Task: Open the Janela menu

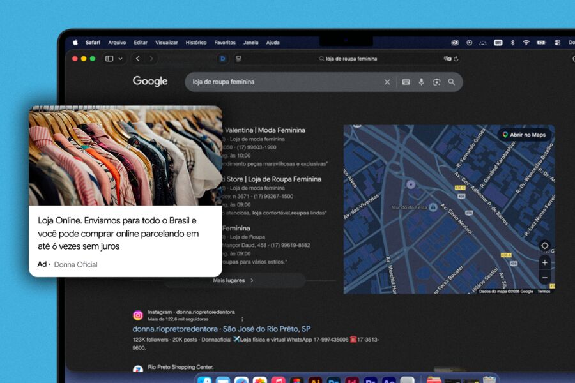Action: 251,43
